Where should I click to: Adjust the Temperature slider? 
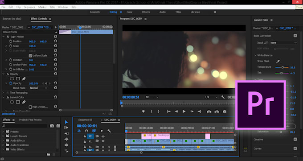click(283, 67)
